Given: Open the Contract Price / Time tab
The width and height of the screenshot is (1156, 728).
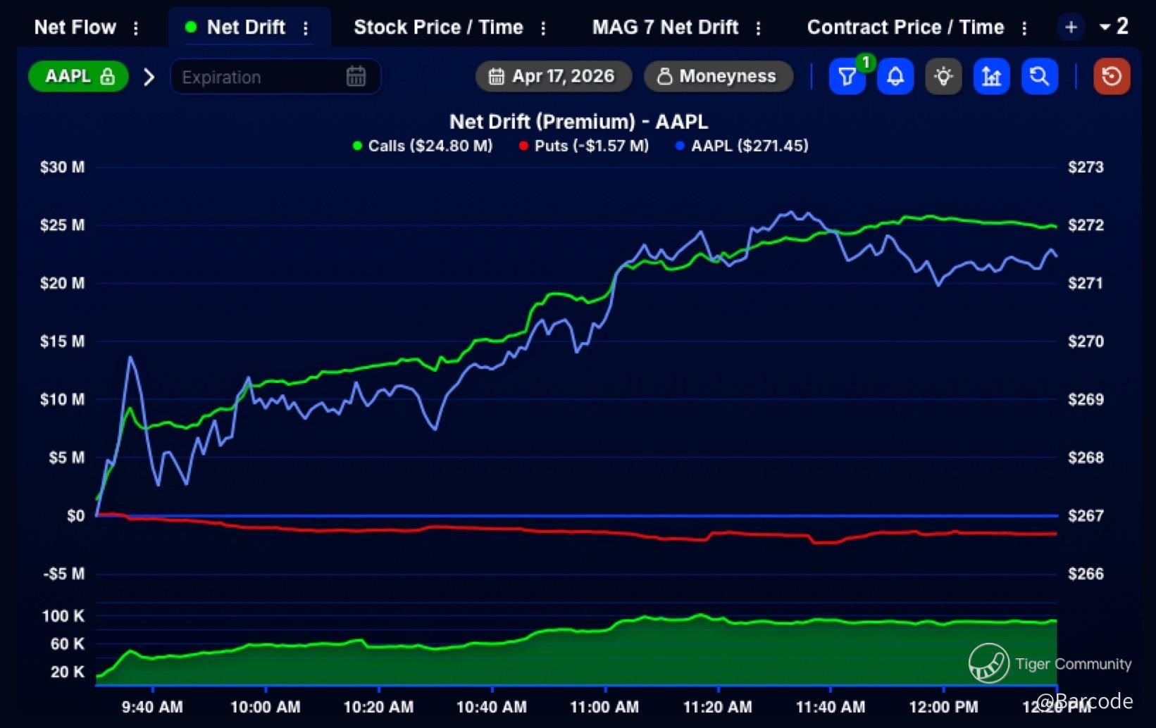Looking at the screenshot, I should (x=905, y=27).
